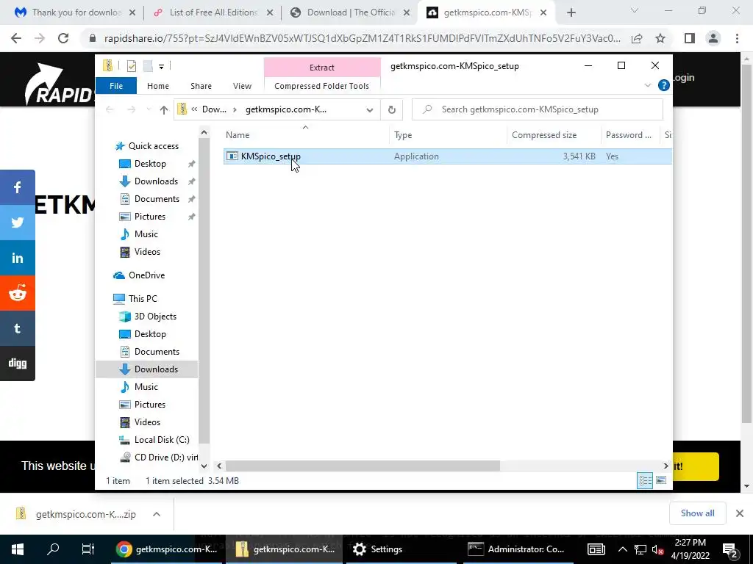Click Chrome getkmspico taskbar button

click(167, 549)
